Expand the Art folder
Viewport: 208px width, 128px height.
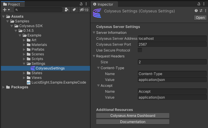click(x=24, y=40)
